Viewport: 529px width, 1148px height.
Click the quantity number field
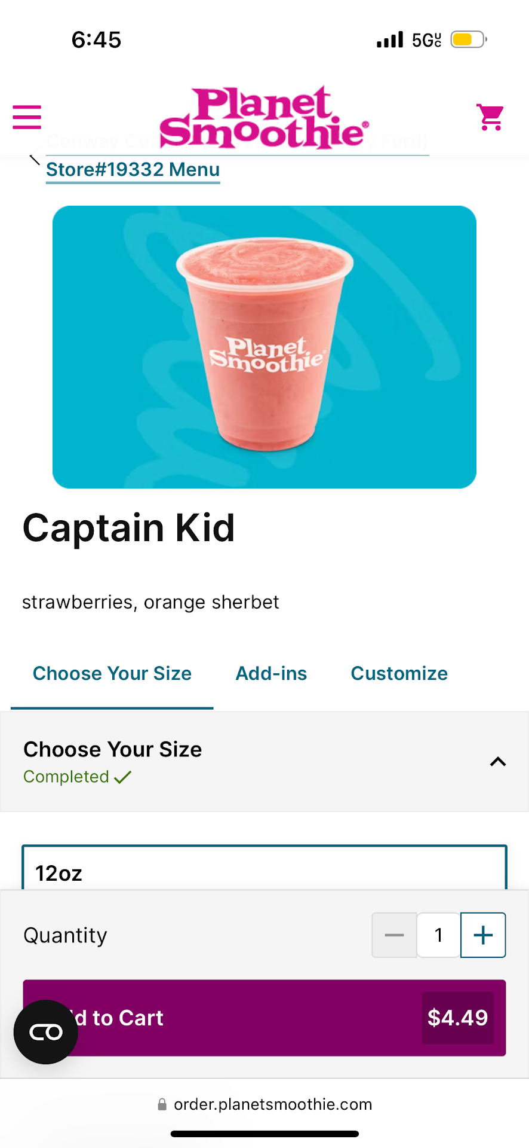click(x=438, y=935)
